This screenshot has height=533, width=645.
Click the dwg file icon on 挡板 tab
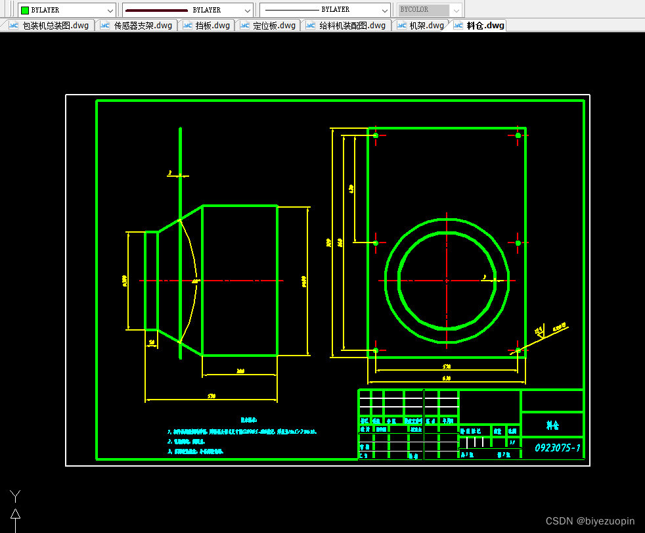pos(188,26)
